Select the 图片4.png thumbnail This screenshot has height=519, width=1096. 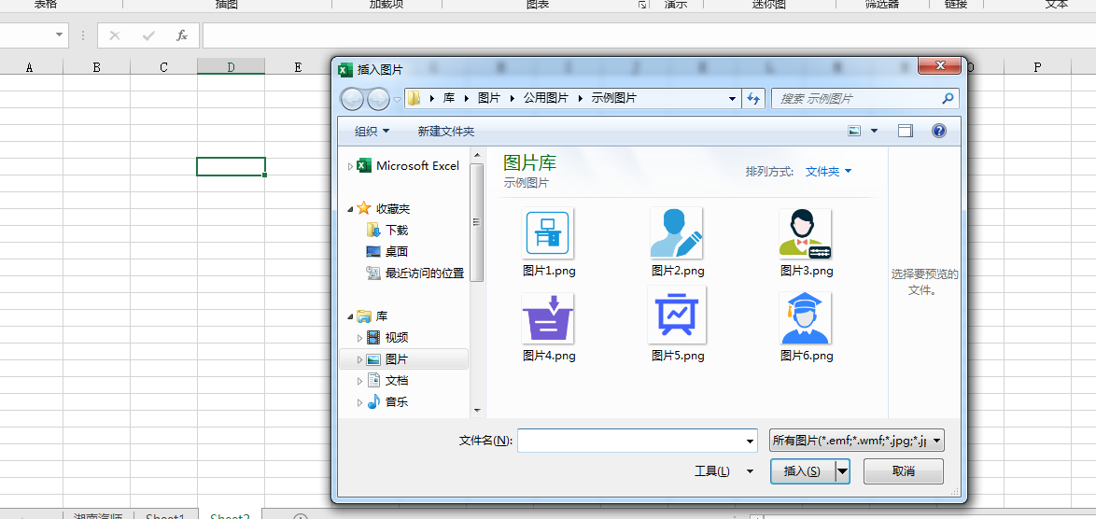click(548, 317)
